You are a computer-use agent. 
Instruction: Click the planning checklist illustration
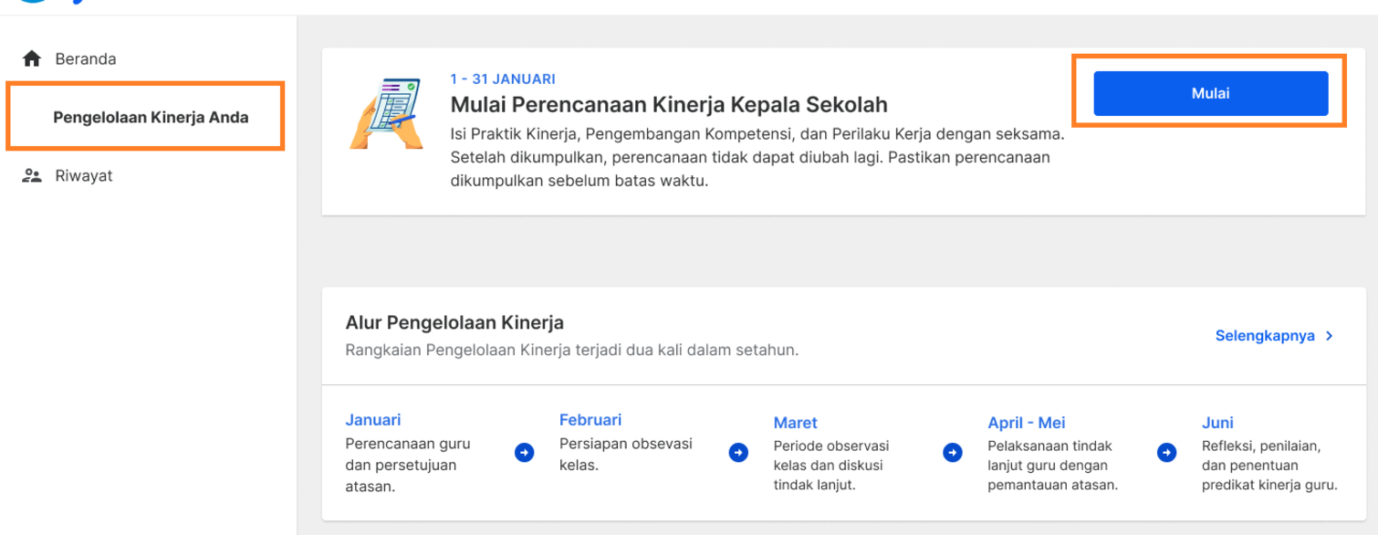pyautogui.click(x=386, y=113)
